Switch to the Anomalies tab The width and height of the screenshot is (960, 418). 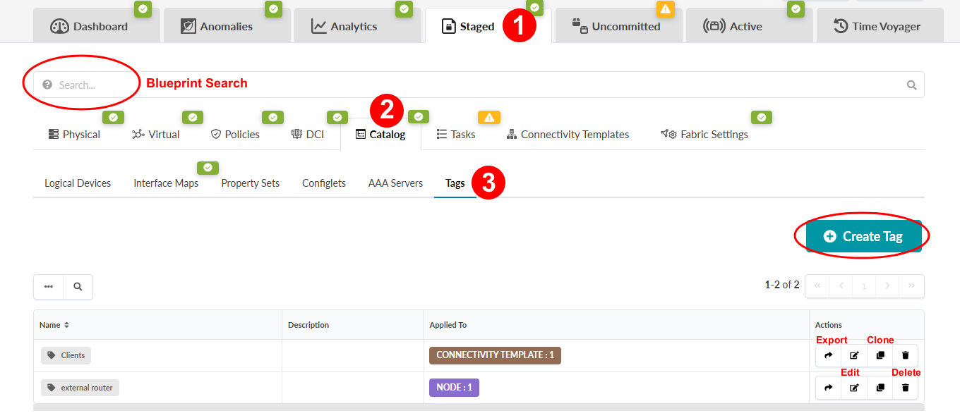click(227, 26)
